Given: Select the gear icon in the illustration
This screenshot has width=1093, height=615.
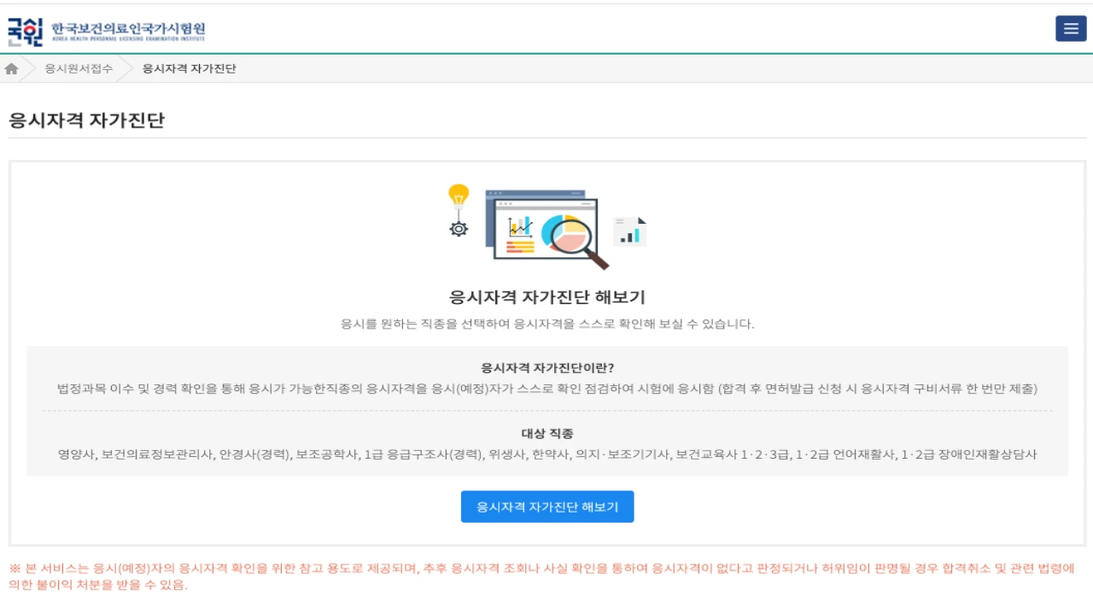Looking at the screenshot, I should (x=459, y=230).
